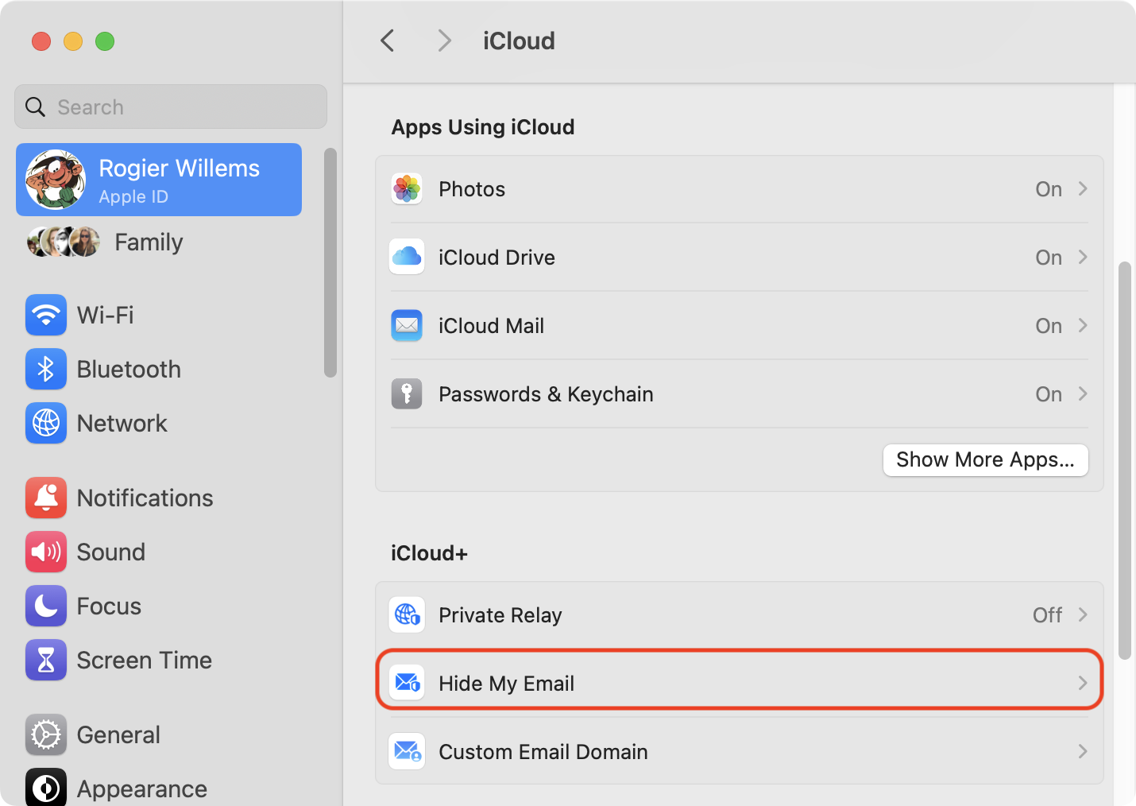
Task: Open Hide My Email via its chevron
Action: click(1083, 684)
